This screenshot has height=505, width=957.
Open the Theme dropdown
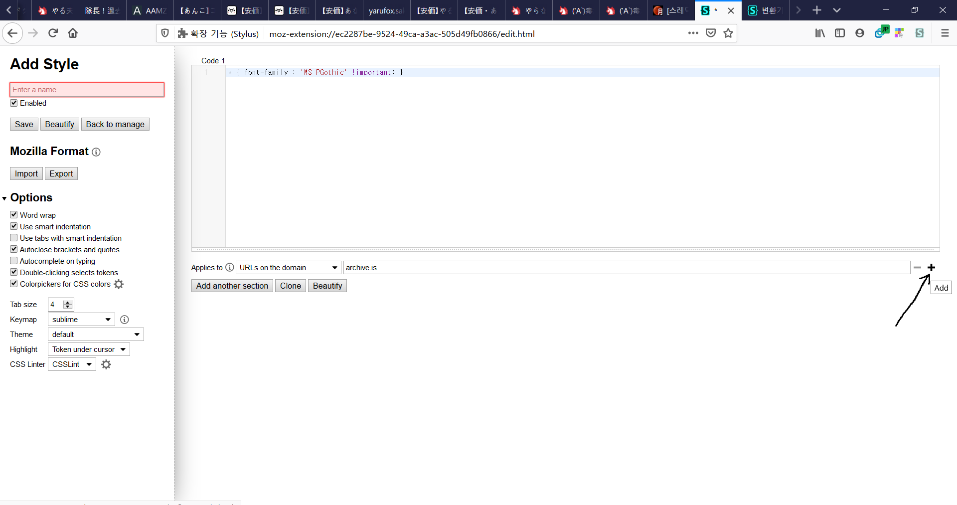point(96,335)
